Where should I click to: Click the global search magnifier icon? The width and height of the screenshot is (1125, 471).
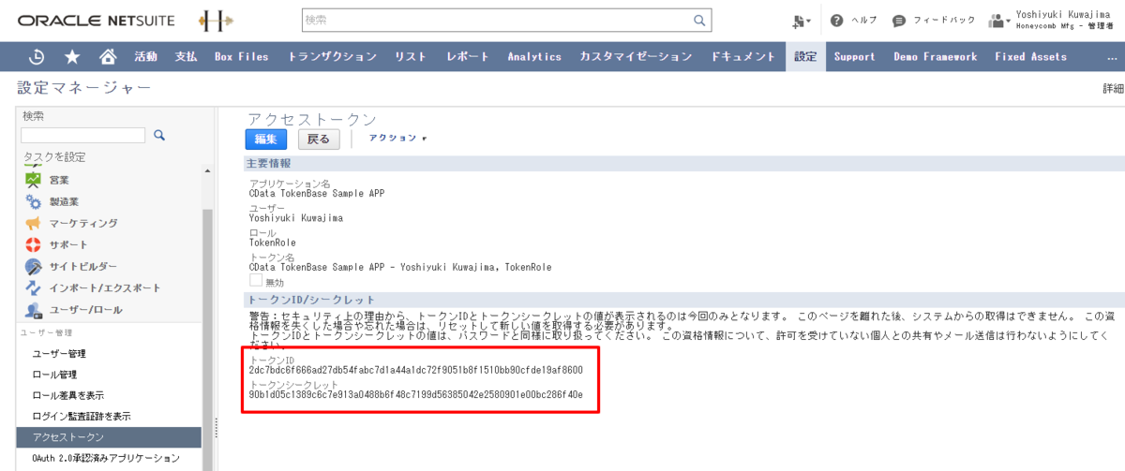(698, 20)
